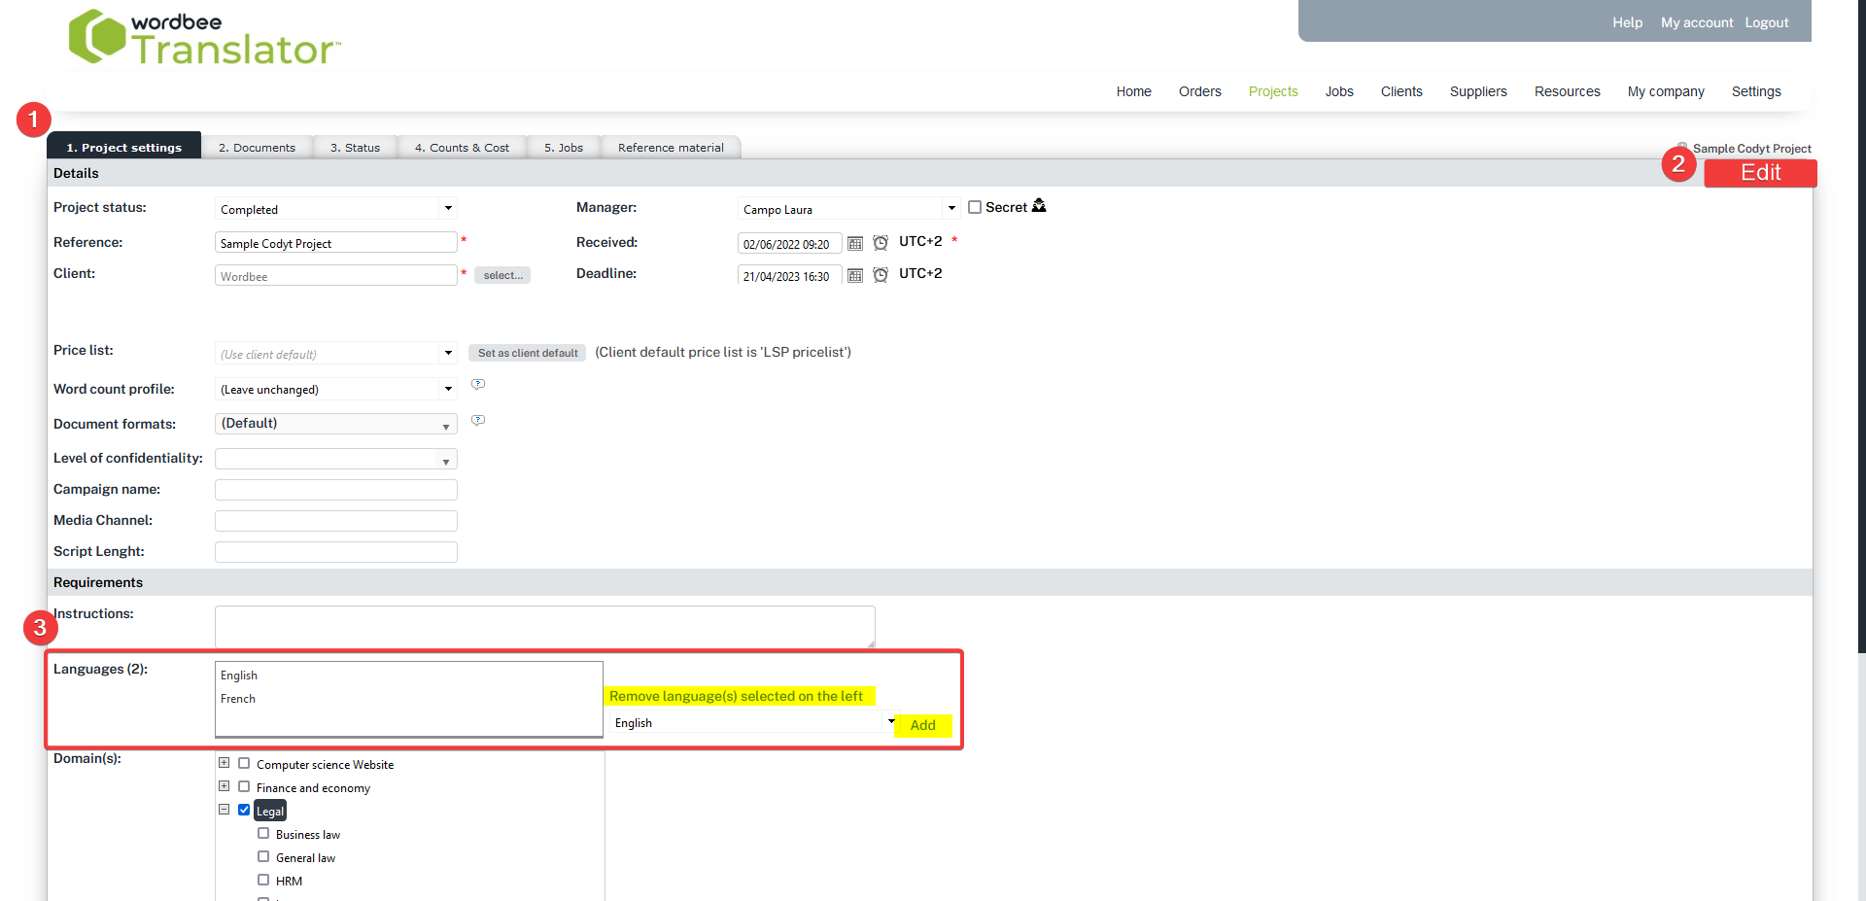1866x901 pixels.
Task: Click the help bubble beside Word count profile
Action: click(x=478, y=385)
